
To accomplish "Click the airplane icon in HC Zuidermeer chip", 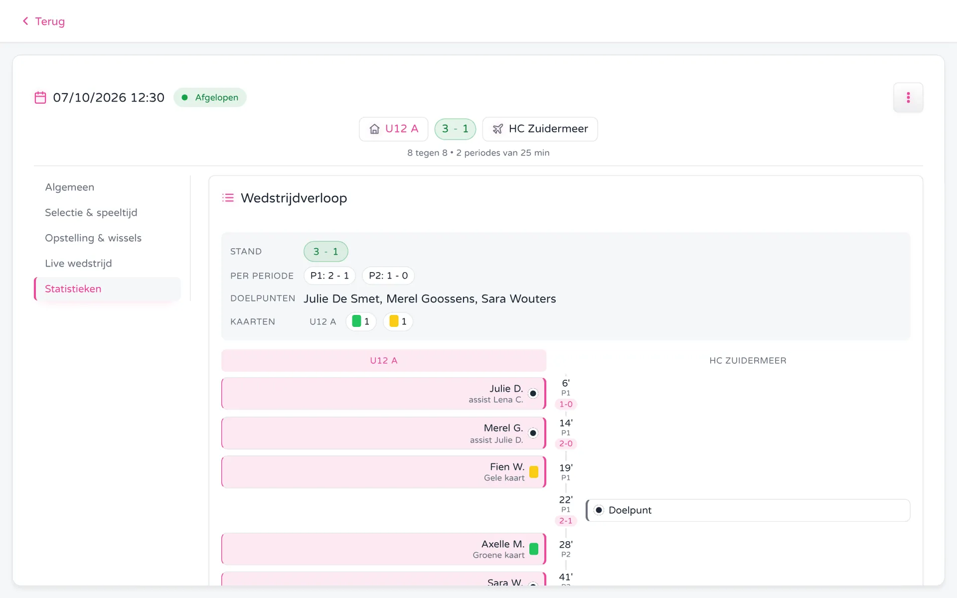I will pos(497,129).
